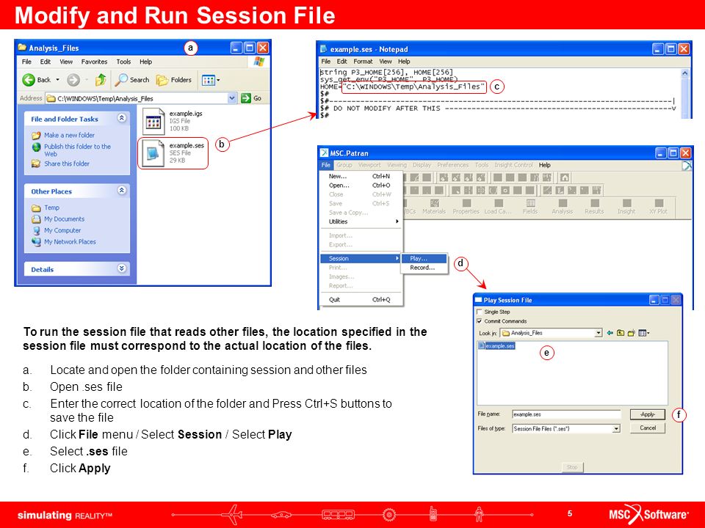Expand the Utilities submenu in Patran File menu
The height and width of the screenshot is (528, 705).
(x=362, y=221)
